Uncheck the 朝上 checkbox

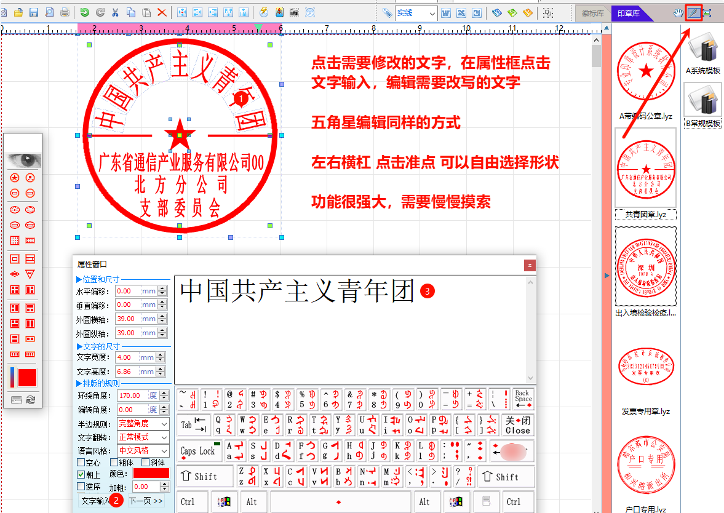pyautogui.click(x=81, y=474)
